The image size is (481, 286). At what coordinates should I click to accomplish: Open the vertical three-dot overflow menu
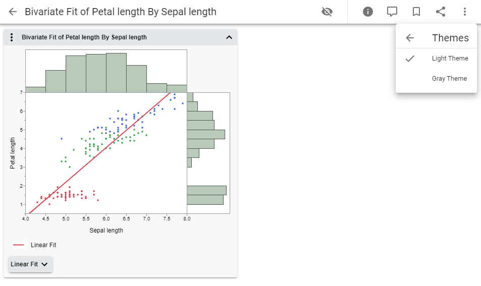pos(465,12)
